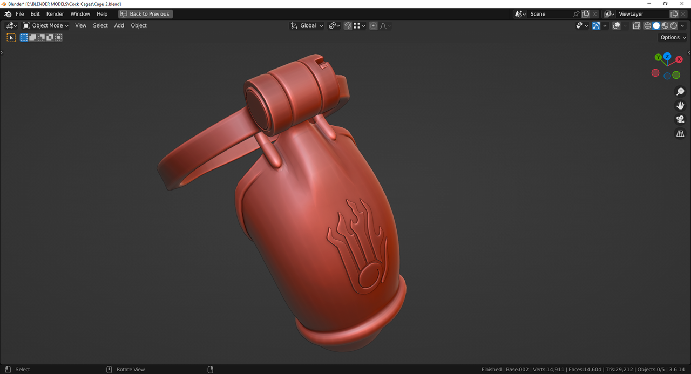Click the Move view hand icon

(x=680, y=106)
